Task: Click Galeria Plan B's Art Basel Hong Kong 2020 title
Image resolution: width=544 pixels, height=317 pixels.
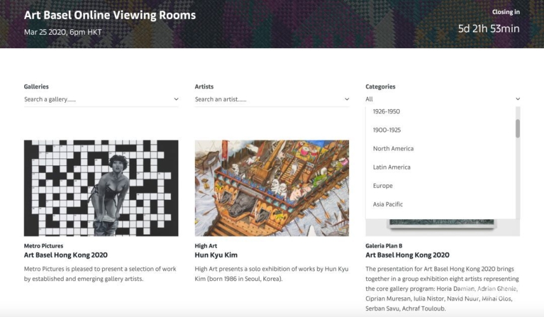Action: point(407,256)
